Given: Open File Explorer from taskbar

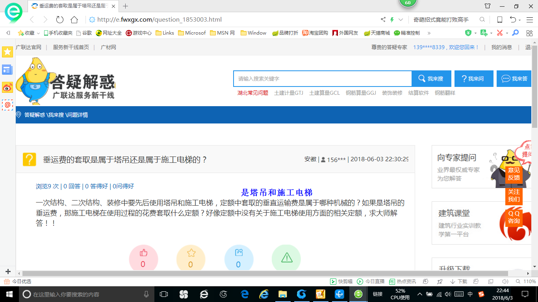Looking at the screenshot, I should point(282,294).
